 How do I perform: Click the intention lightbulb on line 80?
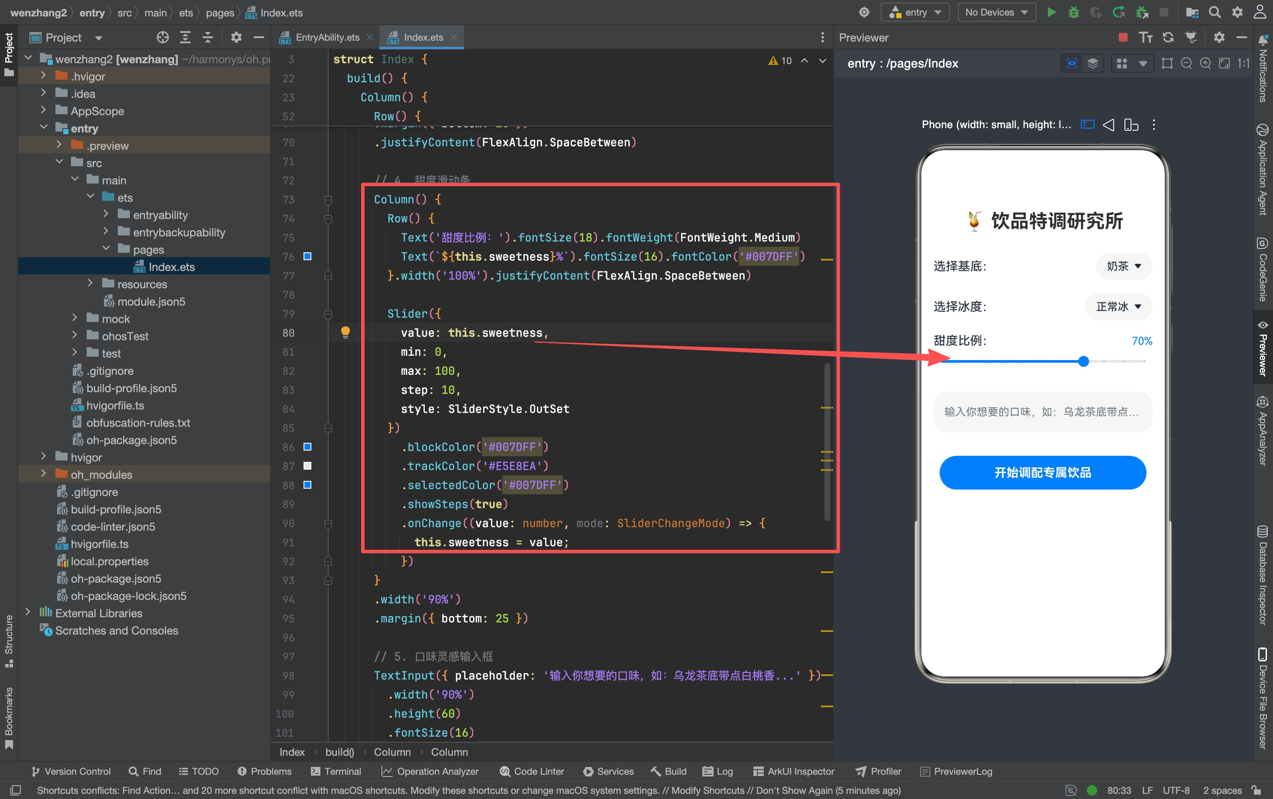click(345, 332)
